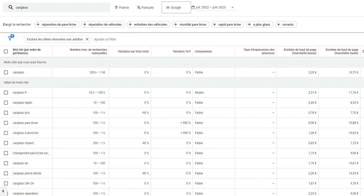Click 'carglass pare brise' keyword text

[x=25, y=123]
